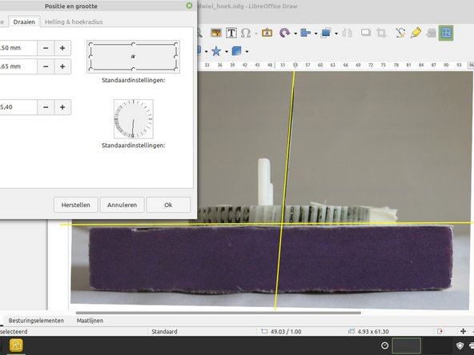Select the bottom-center pivot point
474x355 pixels.
click(x=133, y=69)
